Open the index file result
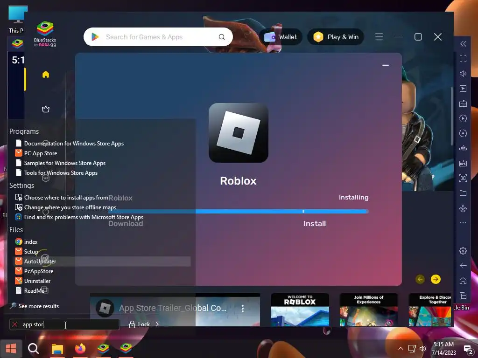 click(x=31, y=242)
